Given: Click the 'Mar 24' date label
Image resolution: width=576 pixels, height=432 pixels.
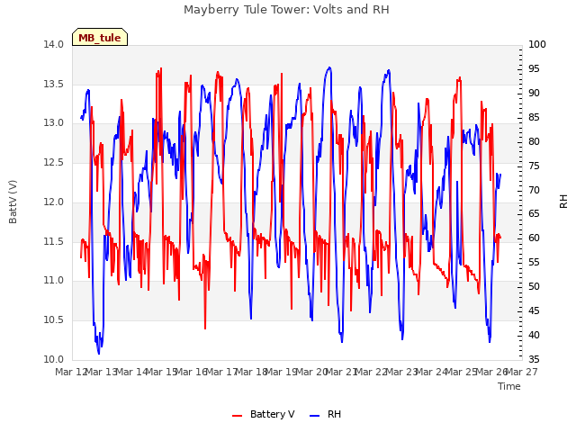Looking at the screenshot, I should click(432, 372).
